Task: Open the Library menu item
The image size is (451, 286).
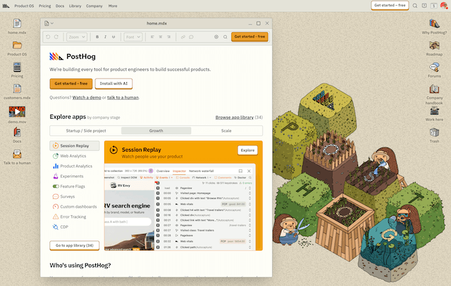Action: tap(75, 6)
